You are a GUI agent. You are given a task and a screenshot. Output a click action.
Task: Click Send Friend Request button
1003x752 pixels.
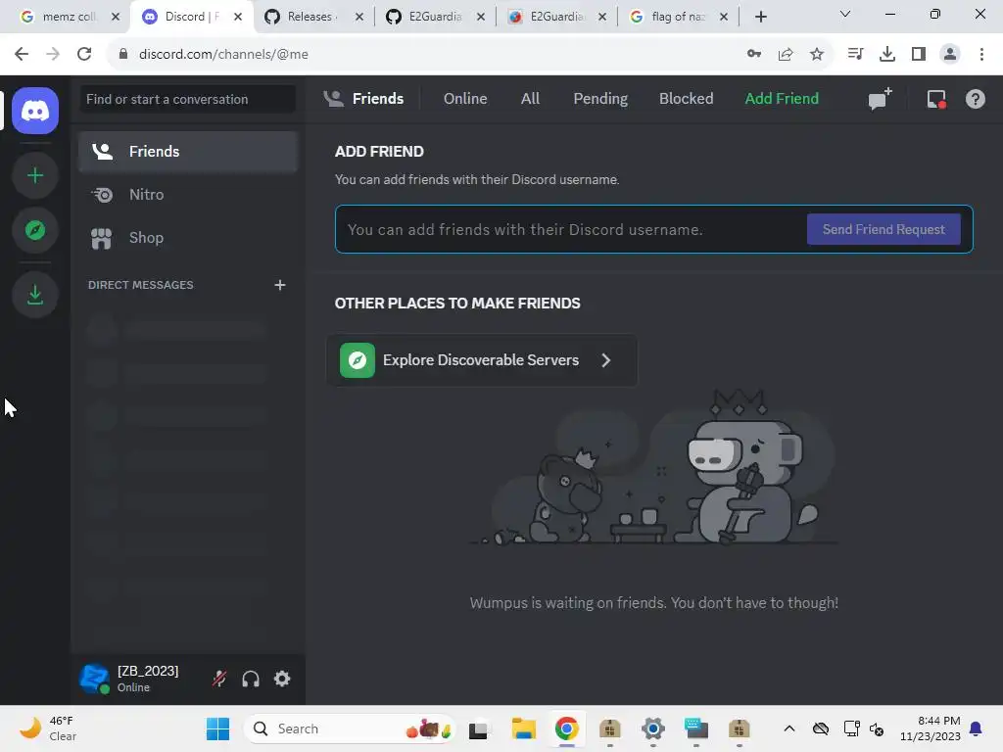[884, 229]
